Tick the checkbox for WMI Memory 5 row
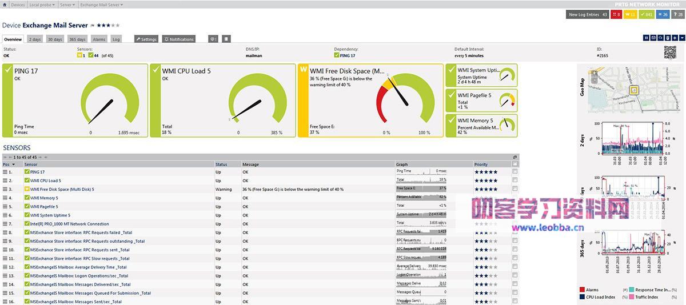 point(515,197)
